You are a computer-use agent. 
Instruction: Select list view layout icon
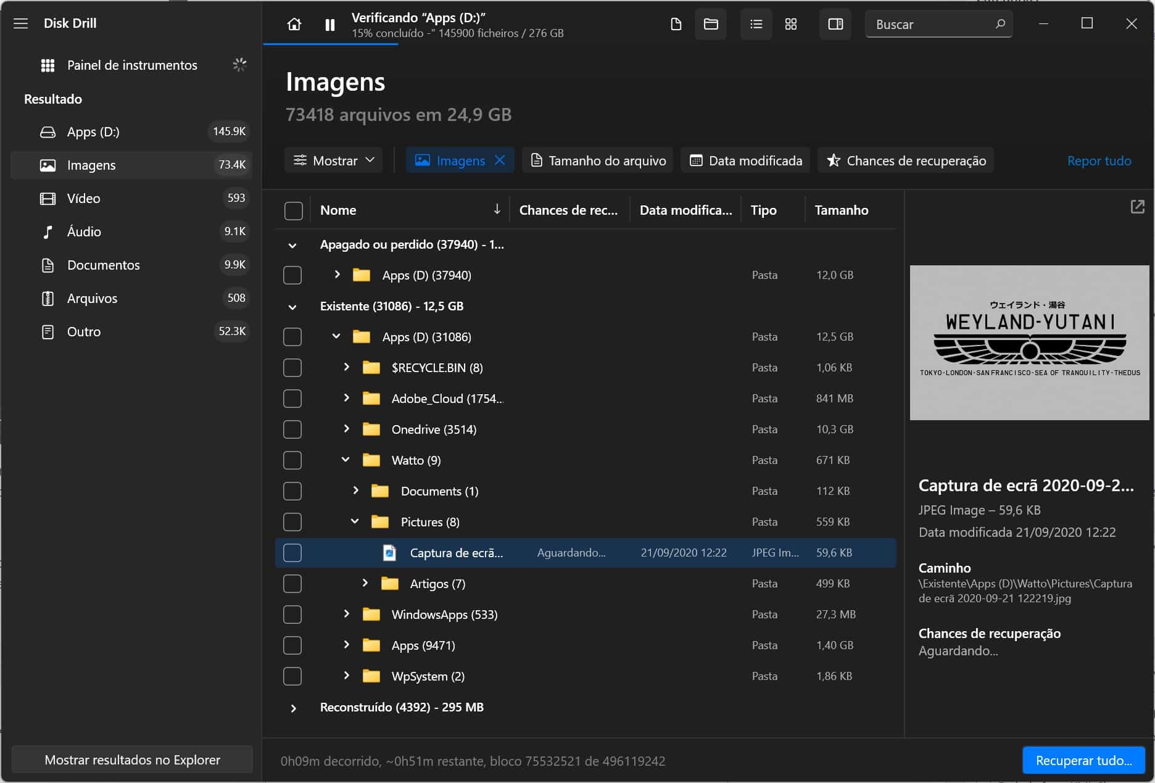coord(756,25)
